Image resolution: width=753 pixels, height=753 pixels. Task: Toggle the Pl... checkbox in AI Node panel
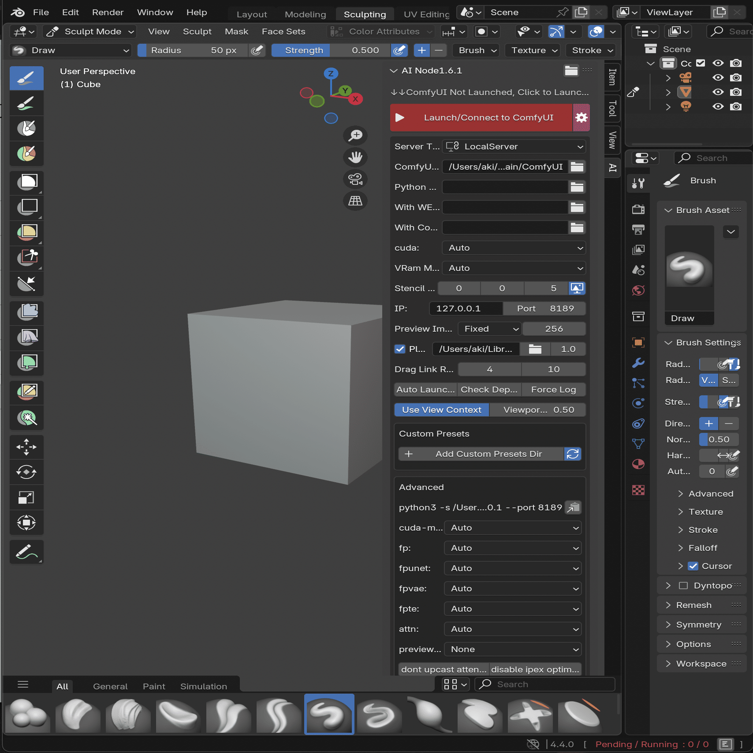pos(400,349)
